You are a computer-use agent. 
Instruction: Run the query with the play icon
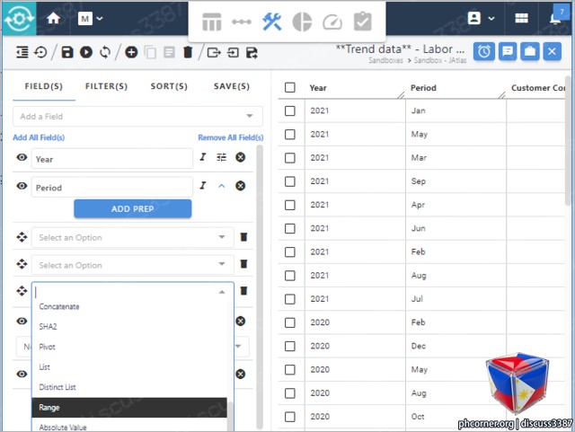86,52
